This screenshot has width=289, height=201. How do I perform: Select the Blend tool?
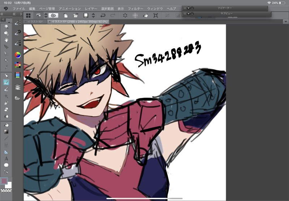tap(6, 116)
